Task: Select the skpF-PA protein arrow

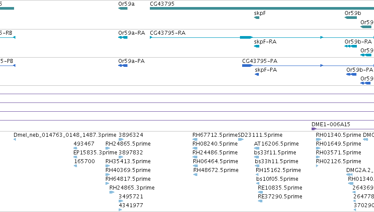Action: coord(257,74)
